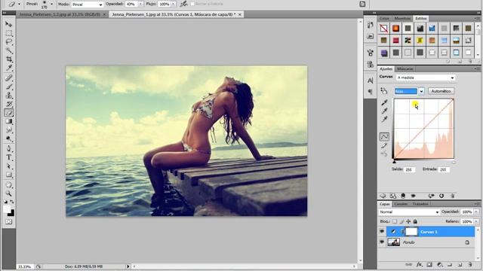Open layer style fx menu in Capas panel
Screen dimensions: 483x271
(x=420, y=264)
